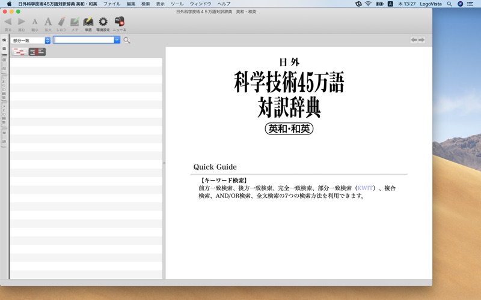This screenshot has width=481, height=300.
Task: Switch to the left red-lines result list view
Action: (19, 52)
